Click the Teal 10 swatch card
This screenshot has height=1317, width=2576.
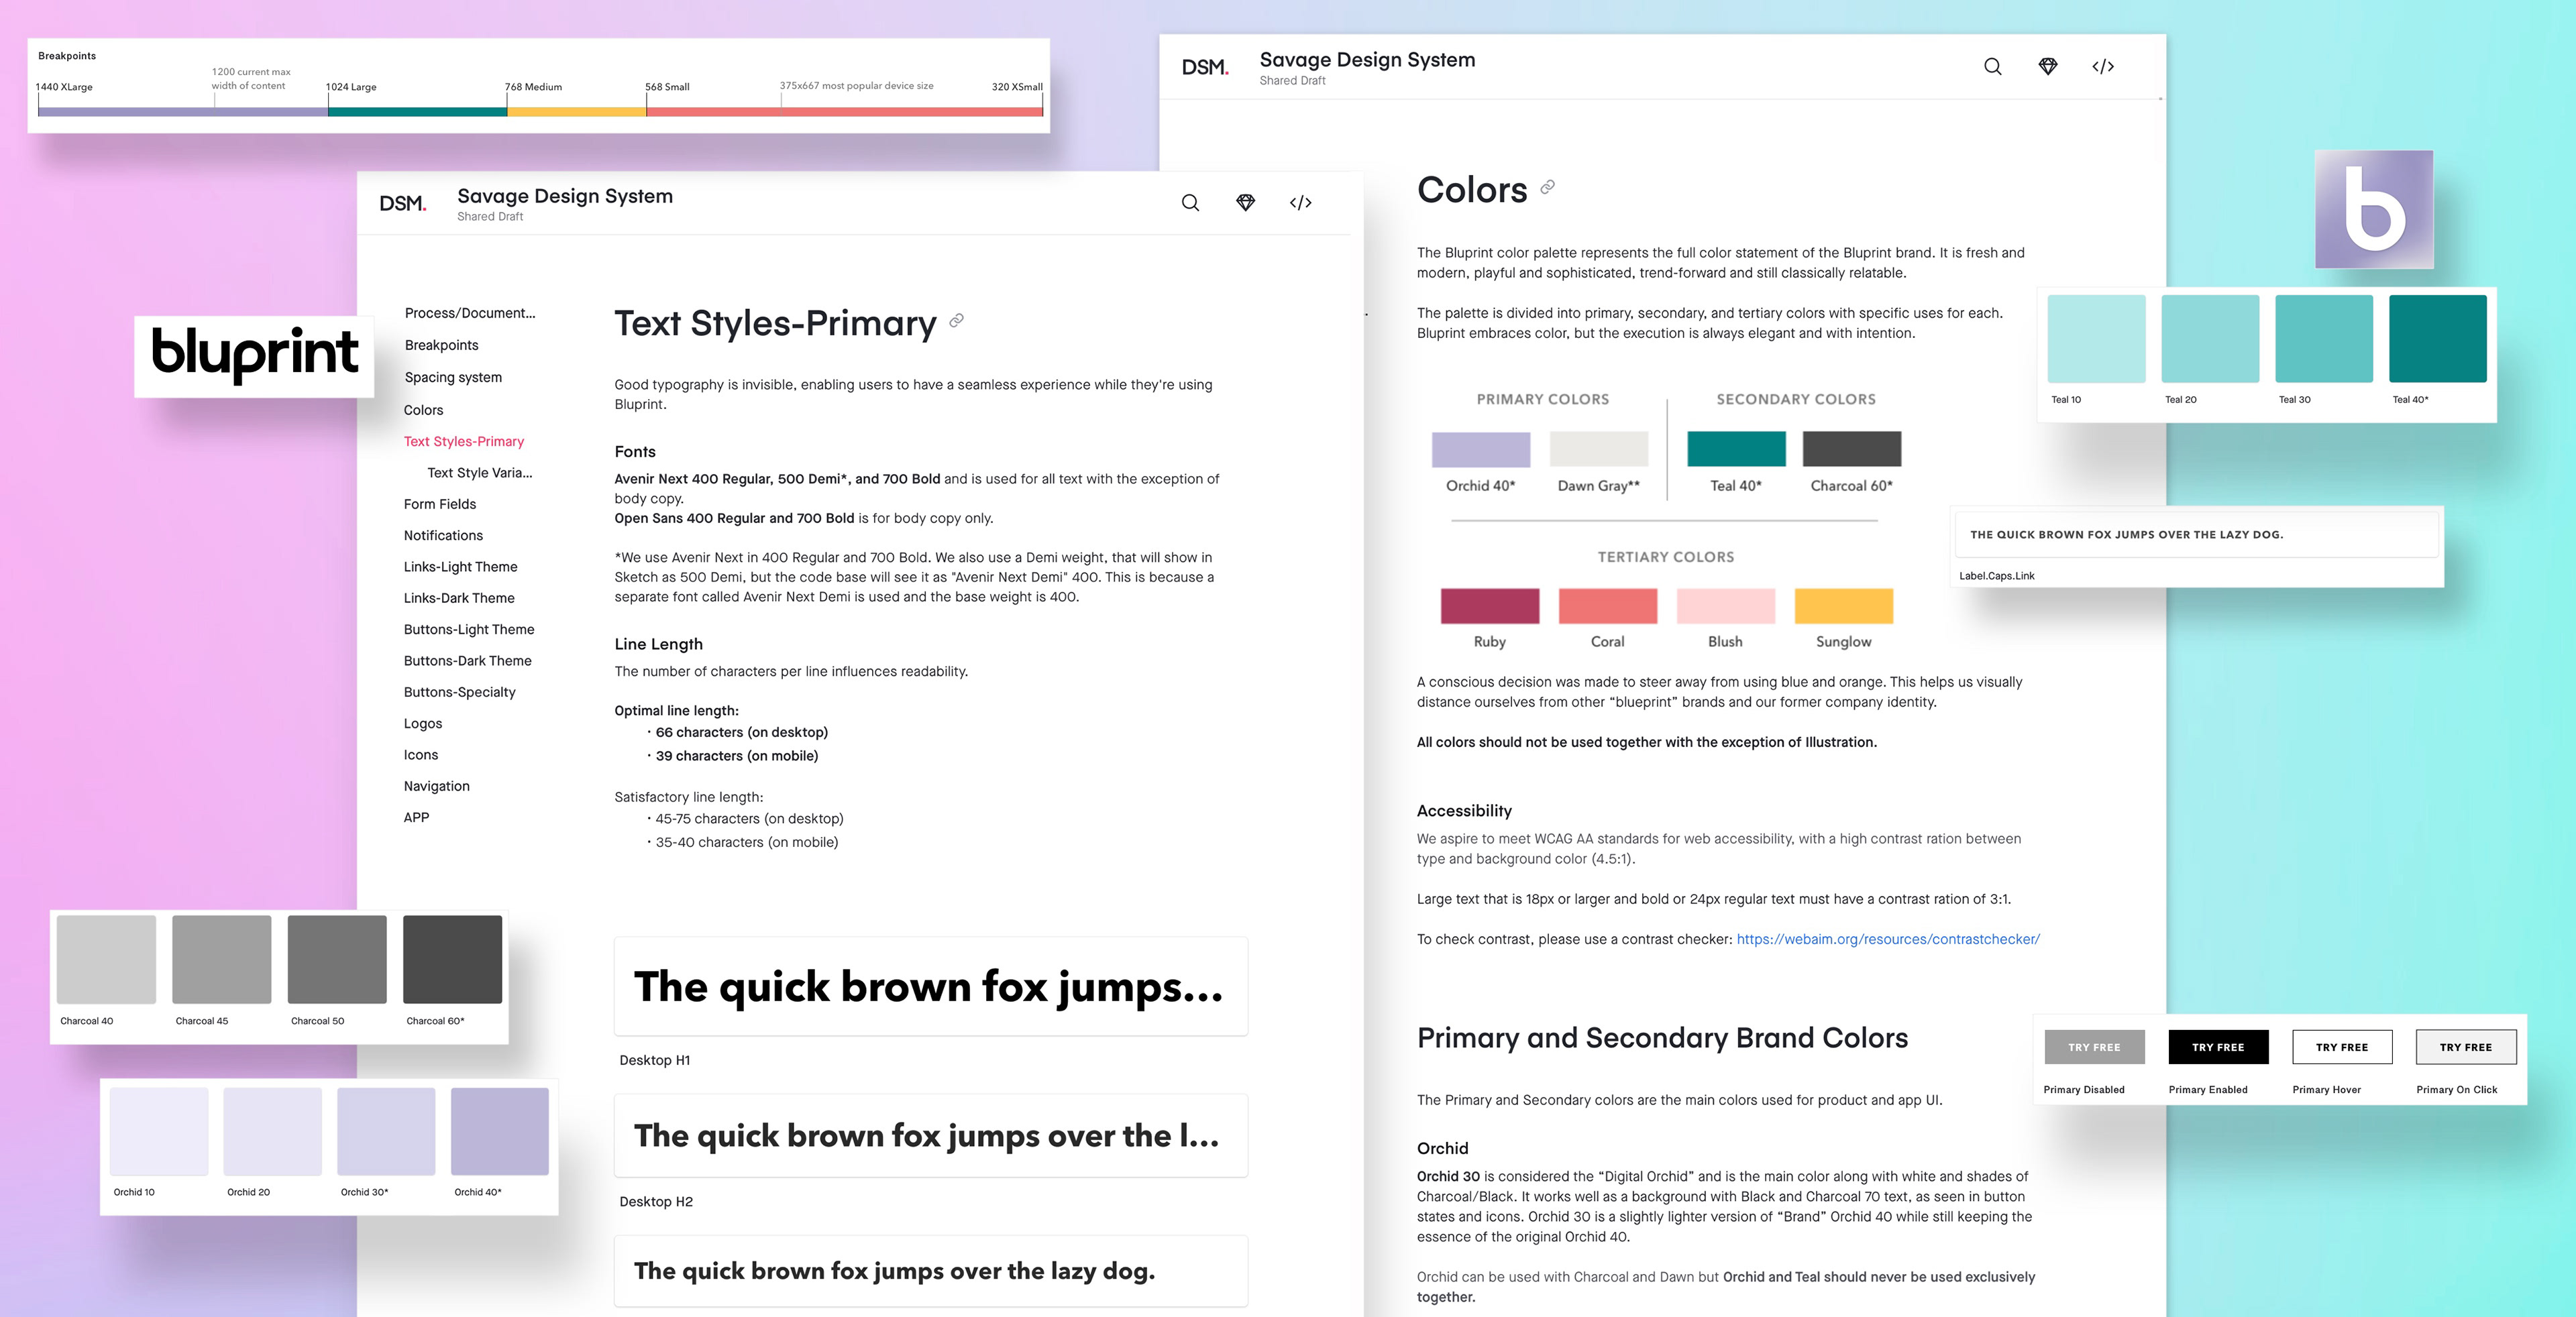2096,339
